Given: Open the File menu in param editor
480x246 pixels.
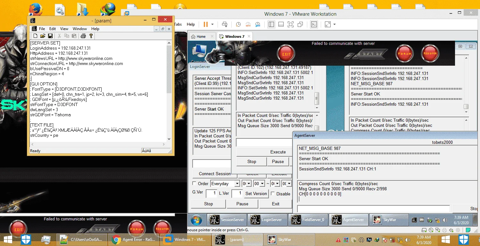Looking at the screenshot, I should tap(42, 29).
